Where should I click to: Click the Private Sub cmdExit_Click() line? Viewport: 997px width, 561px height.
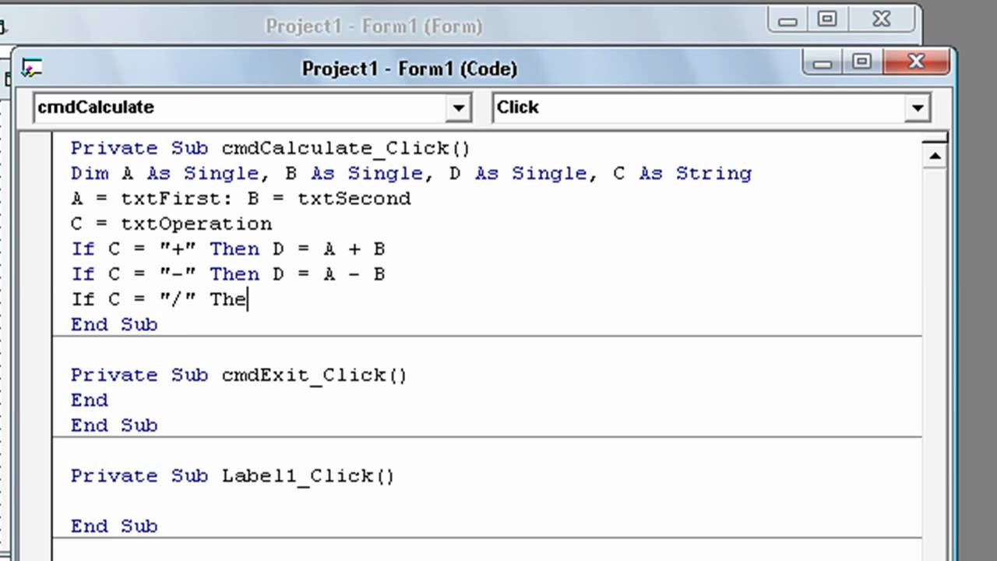(x=238, y=375)
